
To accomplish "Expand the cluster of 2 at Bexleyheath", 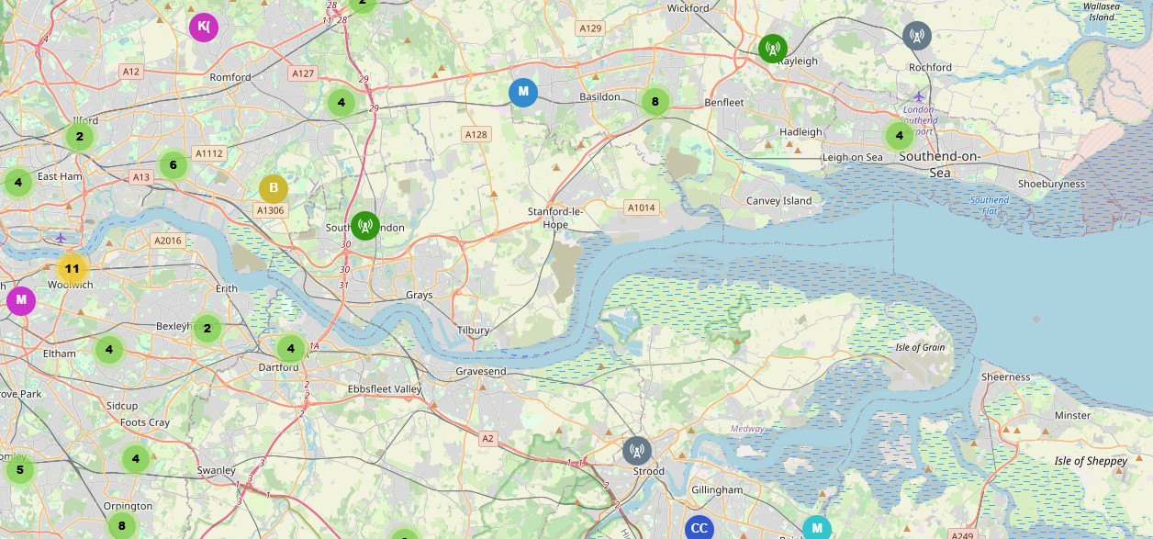I will tap(207, 329).
